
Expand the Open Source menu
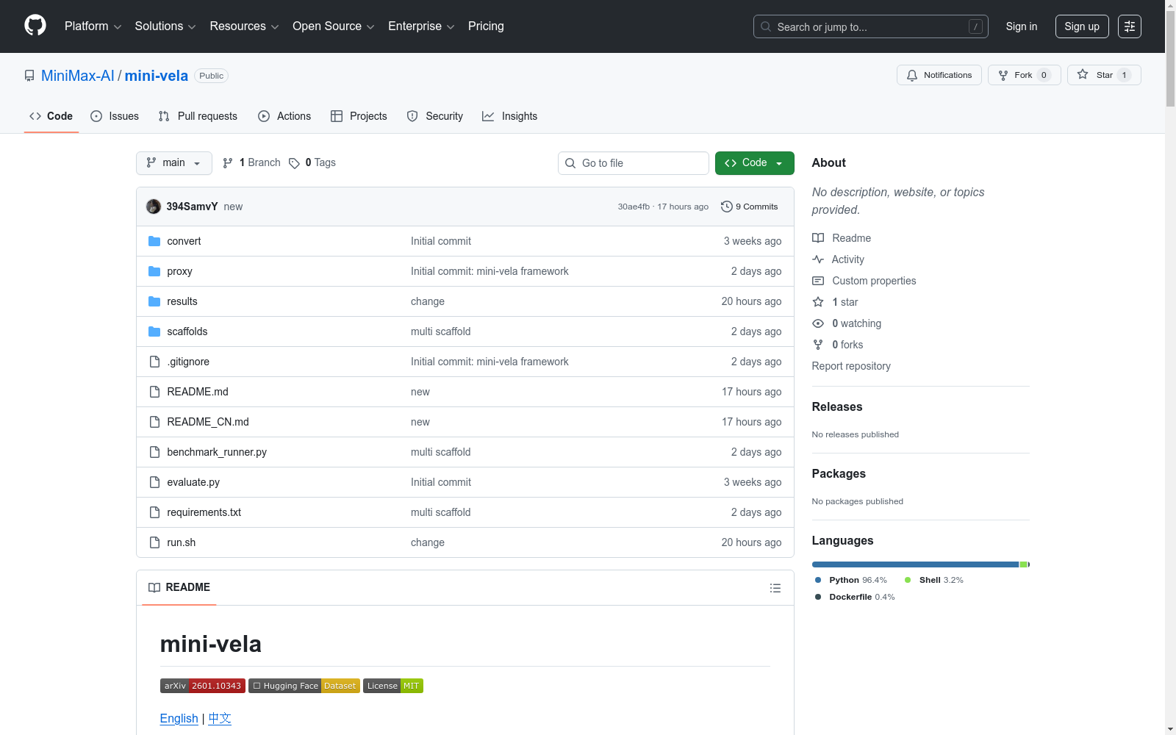tap(334, 26)
